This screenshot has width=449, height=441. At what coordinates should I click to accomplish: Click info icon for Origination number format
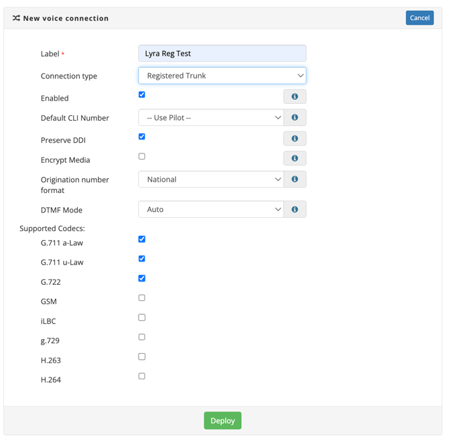click(294, 180)
